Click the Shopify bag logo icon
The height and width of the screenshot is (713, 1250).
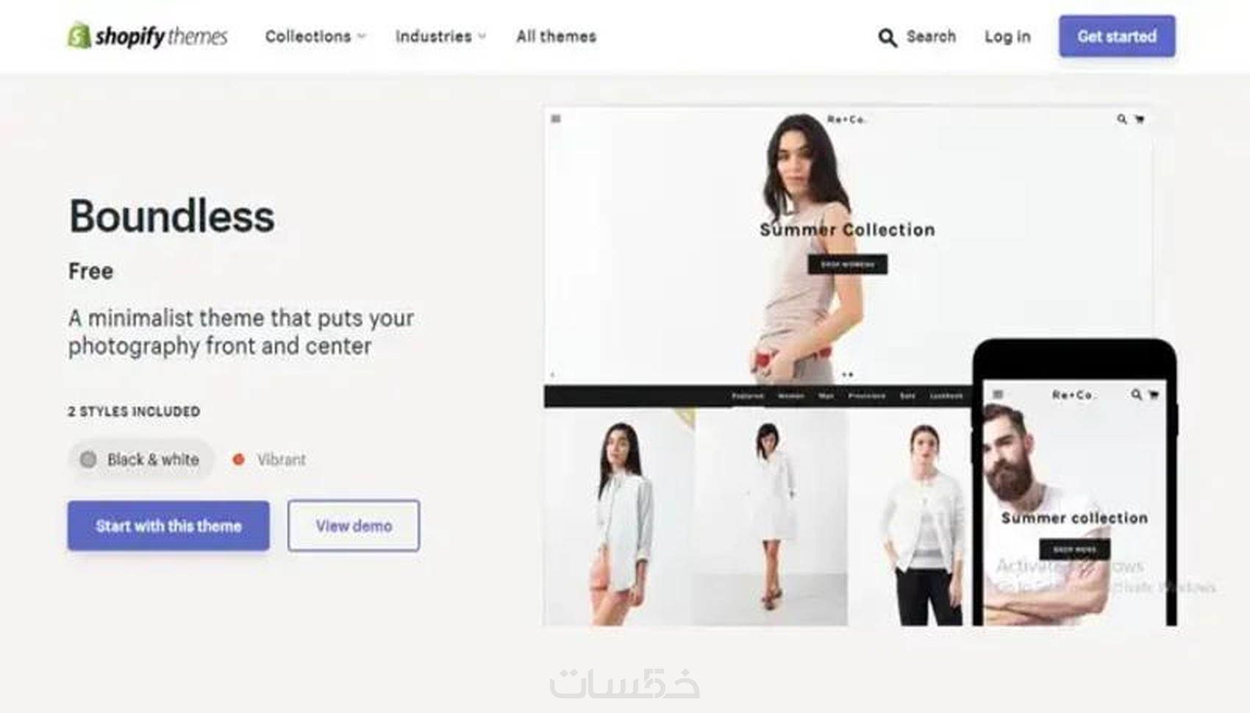click(79, 35)
